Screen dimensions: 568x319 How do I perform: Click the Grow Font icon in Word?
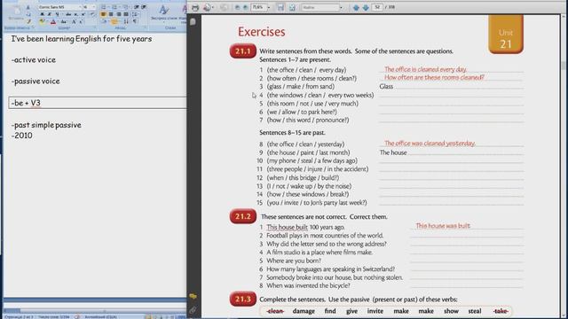click(x=74, y=21)
